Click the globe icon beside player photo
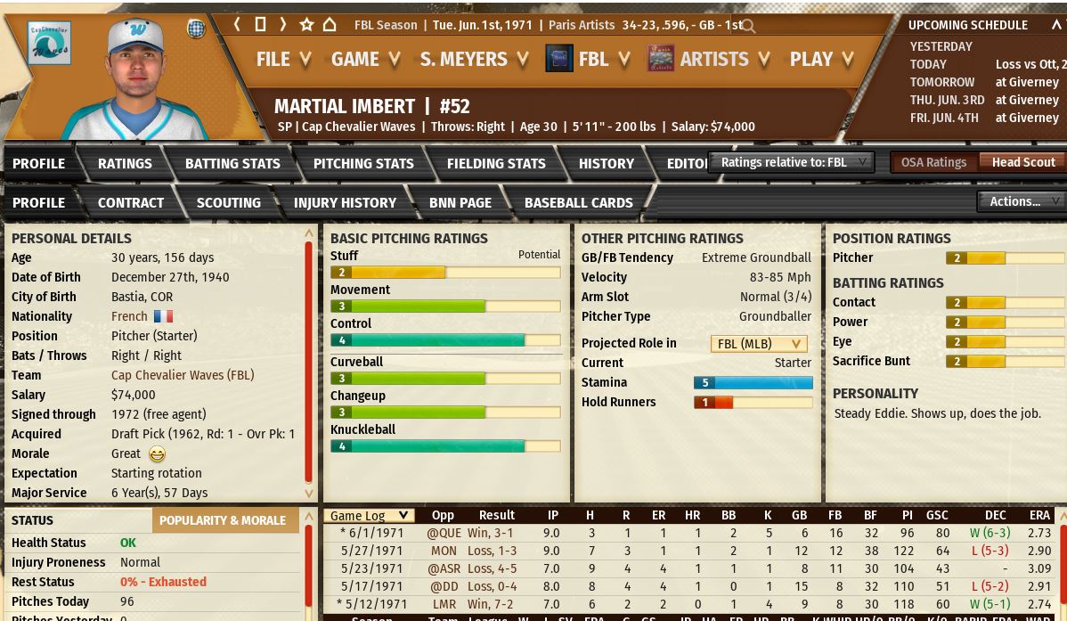1067x621 pixels. (x=196, y=29)
